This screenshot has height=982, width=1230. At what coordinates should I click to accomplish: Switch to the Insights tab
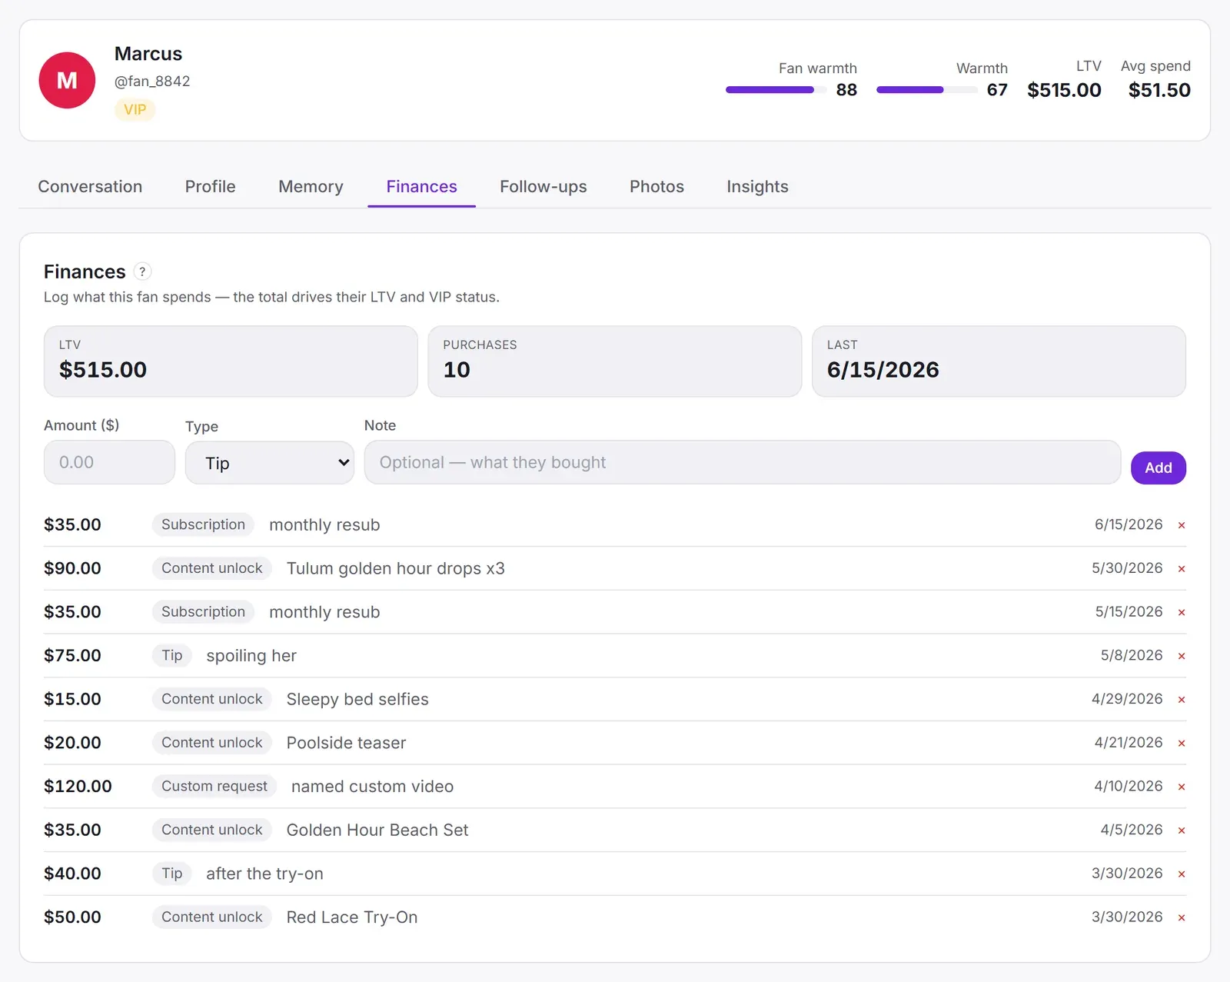(757, 187)
